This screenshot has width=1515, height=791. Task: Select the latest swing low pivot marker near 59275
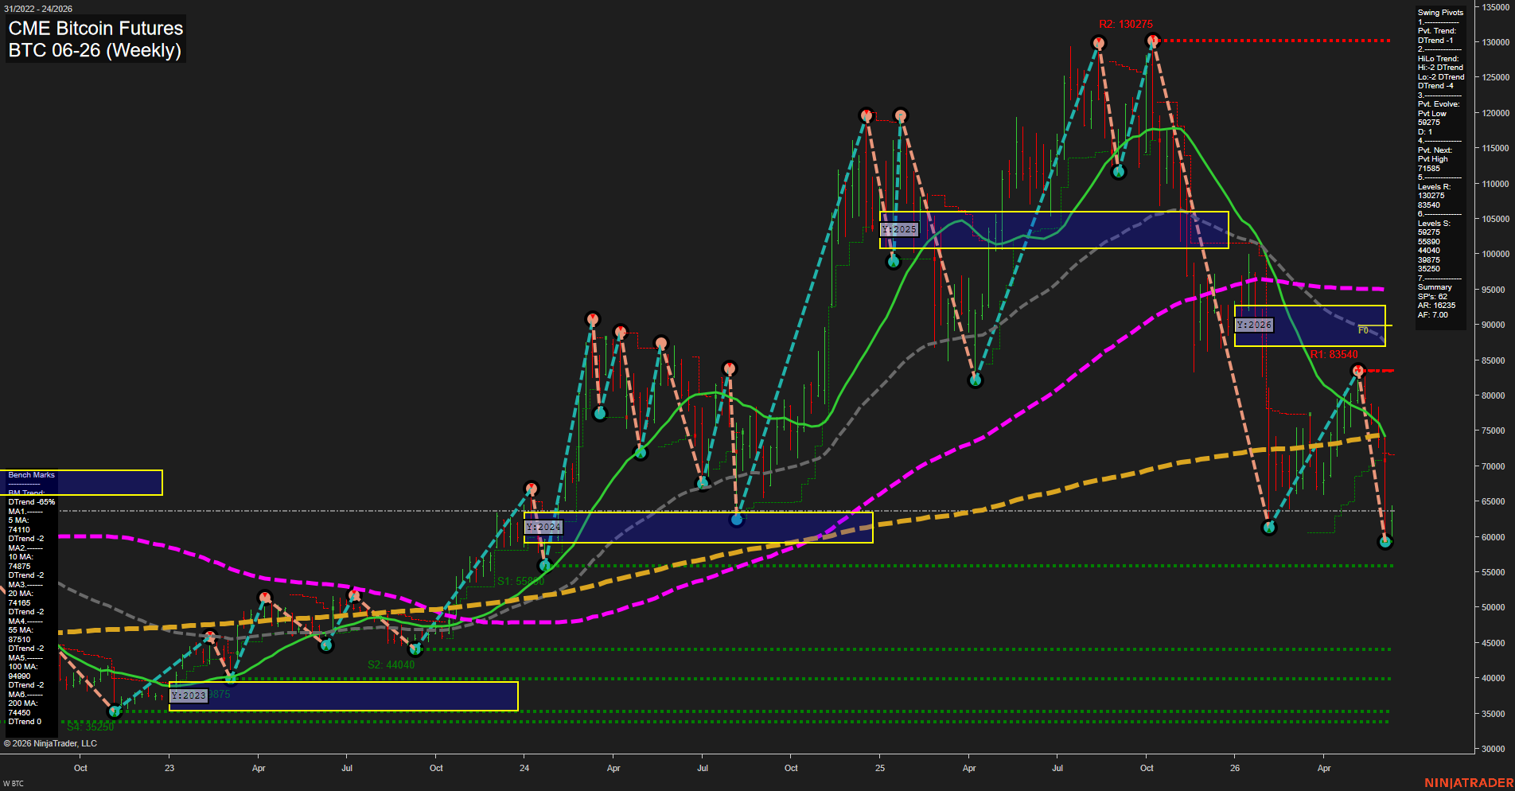pos(1385,542)
